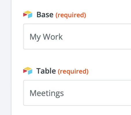Click the Airtable logo beside Table
Viewport: 131px width, 115px height.
[x=28, y=71]
